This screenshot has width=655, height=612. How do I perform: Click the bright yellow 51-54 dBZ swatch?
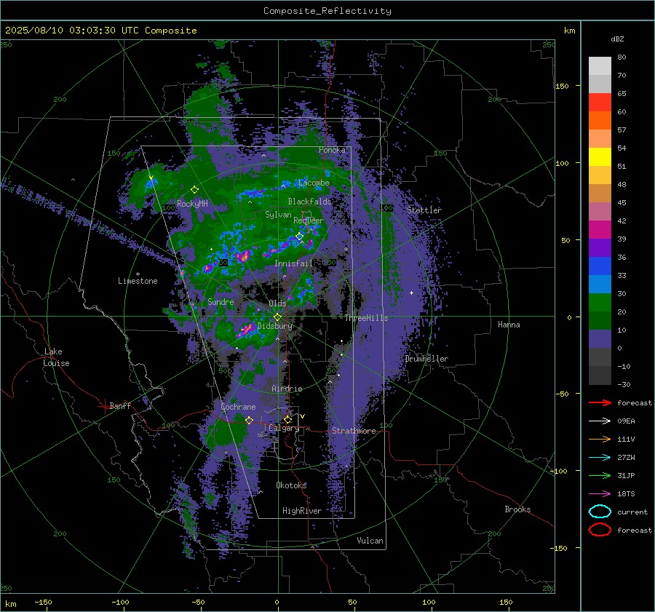(x=600, y=156)
